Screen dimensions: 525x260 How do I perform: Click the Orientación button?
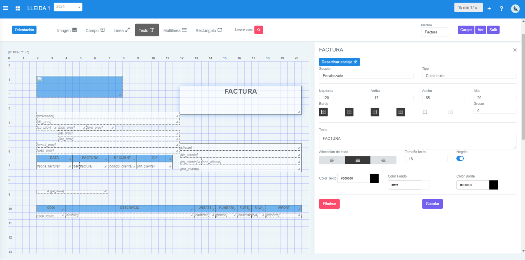[x=24, y=30]
